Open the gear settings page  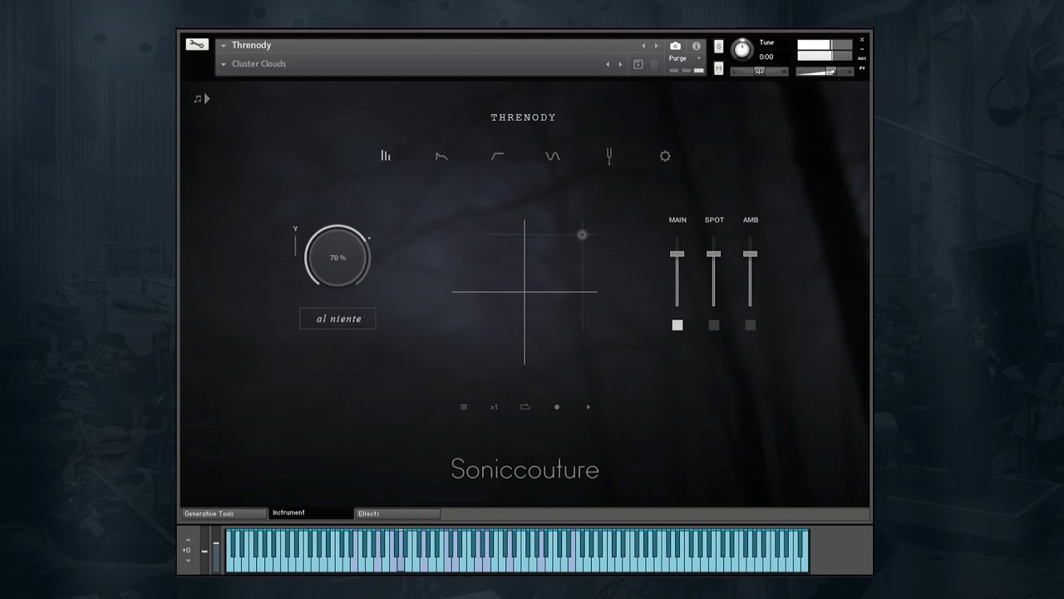665,156
